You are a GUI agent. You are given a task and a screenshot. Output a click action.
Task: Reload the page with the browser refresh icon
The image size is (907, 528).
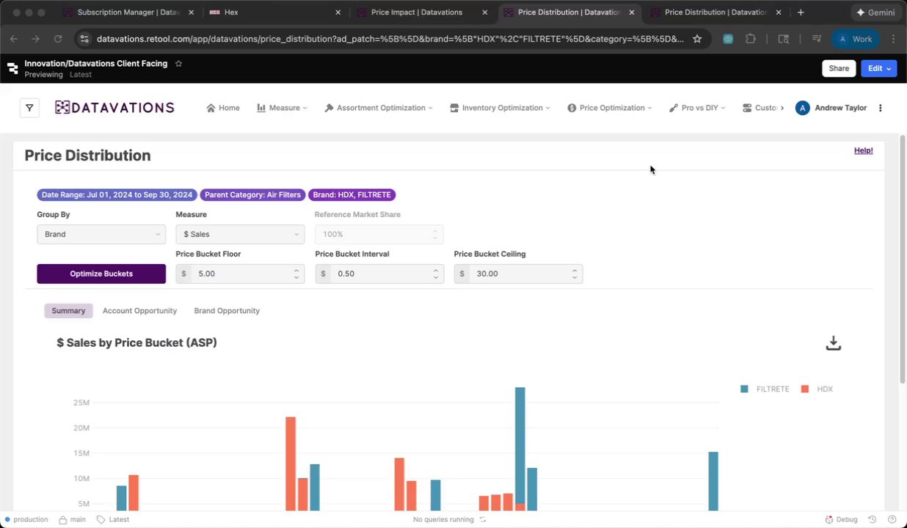[58, 39]
